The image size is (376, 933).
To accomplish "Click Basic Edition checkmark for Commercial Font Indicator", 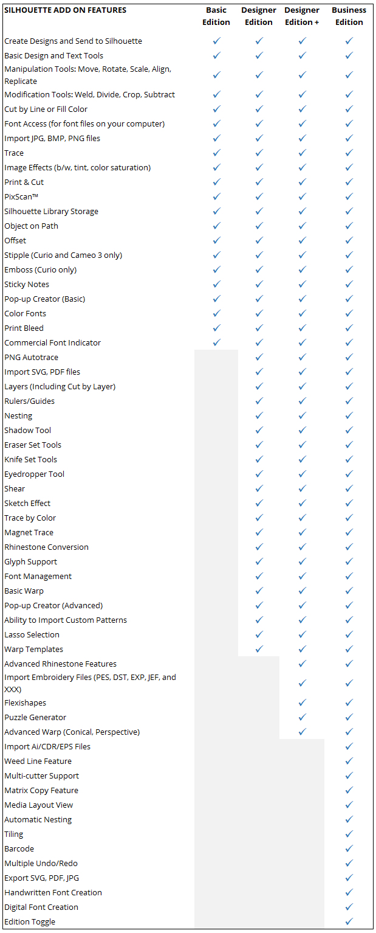I will [x=216, y=342].
